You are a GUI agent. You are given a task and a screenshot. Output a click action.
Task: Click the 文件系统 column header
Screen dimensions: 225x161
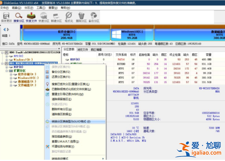pyautogui.click(x=121, y=55)
